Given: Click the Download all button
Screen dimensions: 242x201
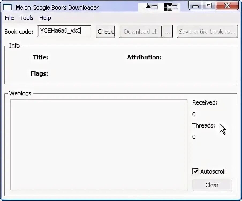Looking at the screenshot, I should pos(141,32).
